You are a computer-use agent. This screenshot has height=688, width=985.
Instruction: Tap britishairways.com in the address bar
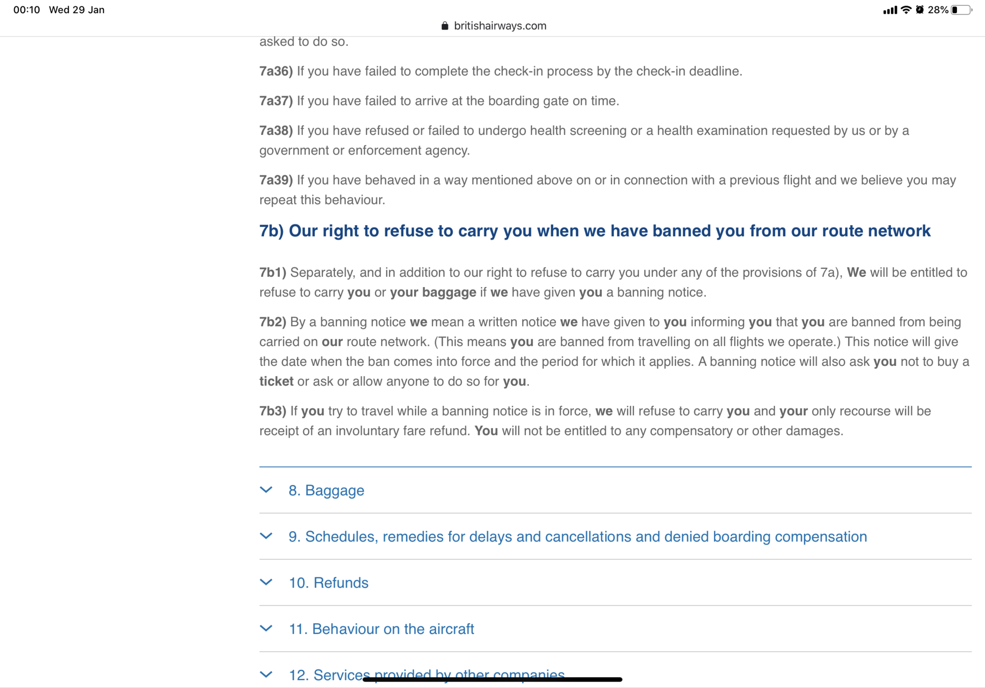click(x=500, y=26)
